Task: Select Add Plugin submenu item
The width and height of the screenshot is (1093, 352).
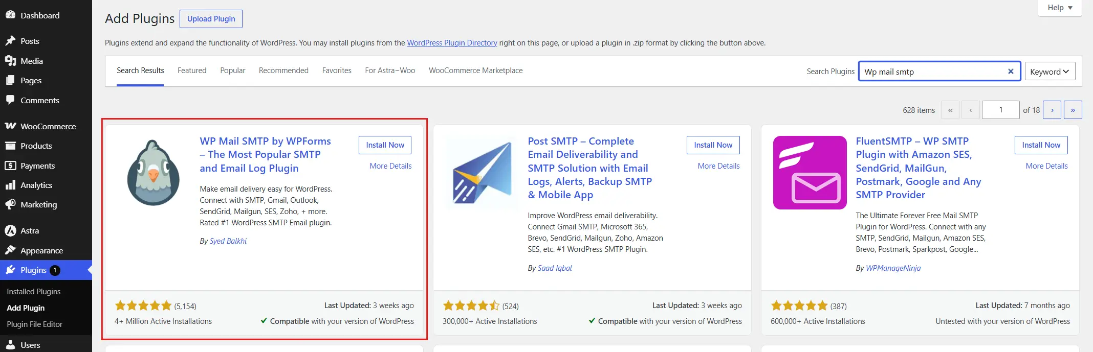Action: pos(26,308)
